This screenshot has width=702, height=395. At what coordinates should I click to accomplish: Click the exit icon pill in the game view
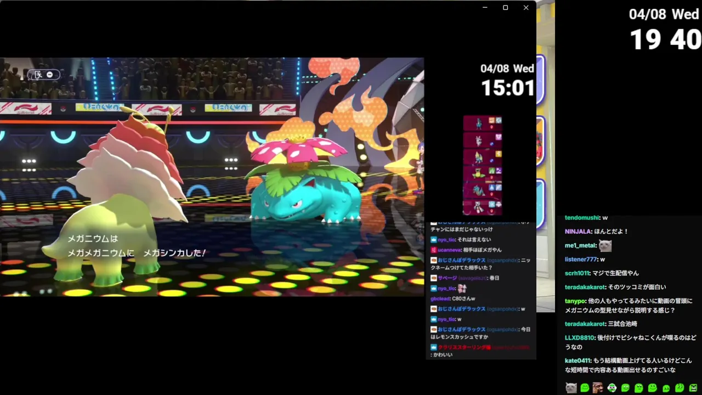44,75
